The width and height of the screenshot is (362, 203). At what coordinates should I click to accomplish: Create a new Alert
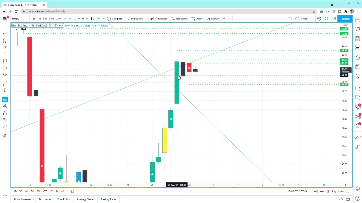pyautogui.click(x=197, y=19)
